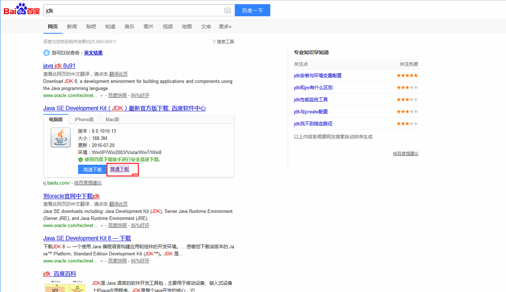Switch to the 新闻 tab
Viewport: 506px width, 292px height.
pos(72,26)
